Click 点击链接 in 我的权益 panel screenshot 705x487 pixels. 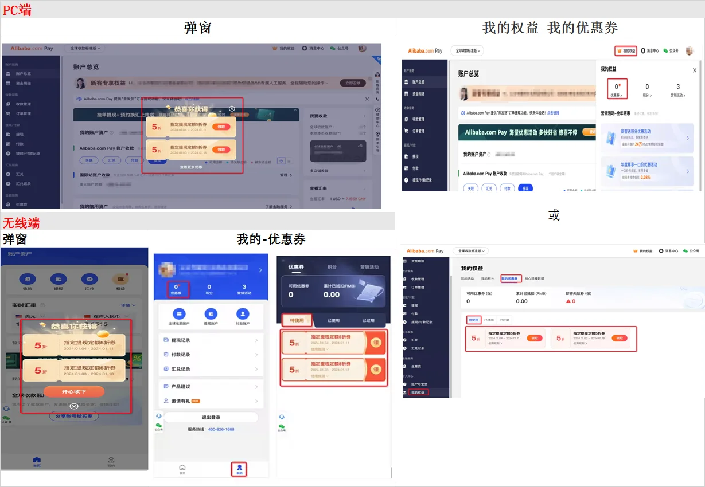click(x=554, y=113)
